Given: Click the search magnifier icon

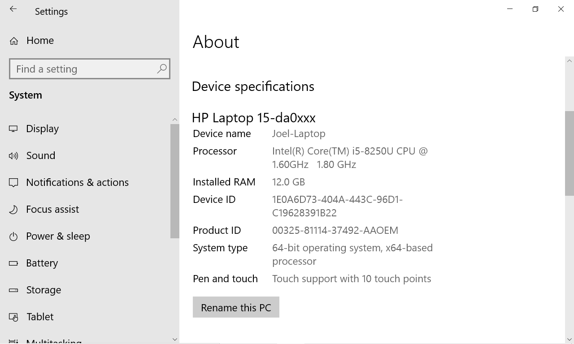Looking at the screenshot, I should click(162, 69).
